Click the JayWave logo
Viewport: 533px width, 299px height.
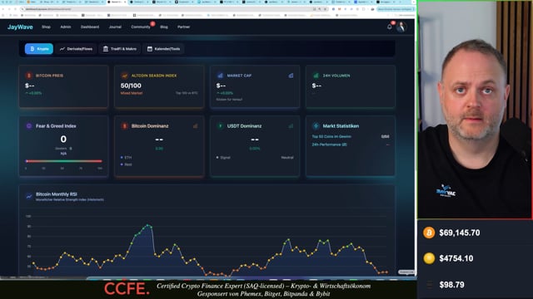pos(20,27)
